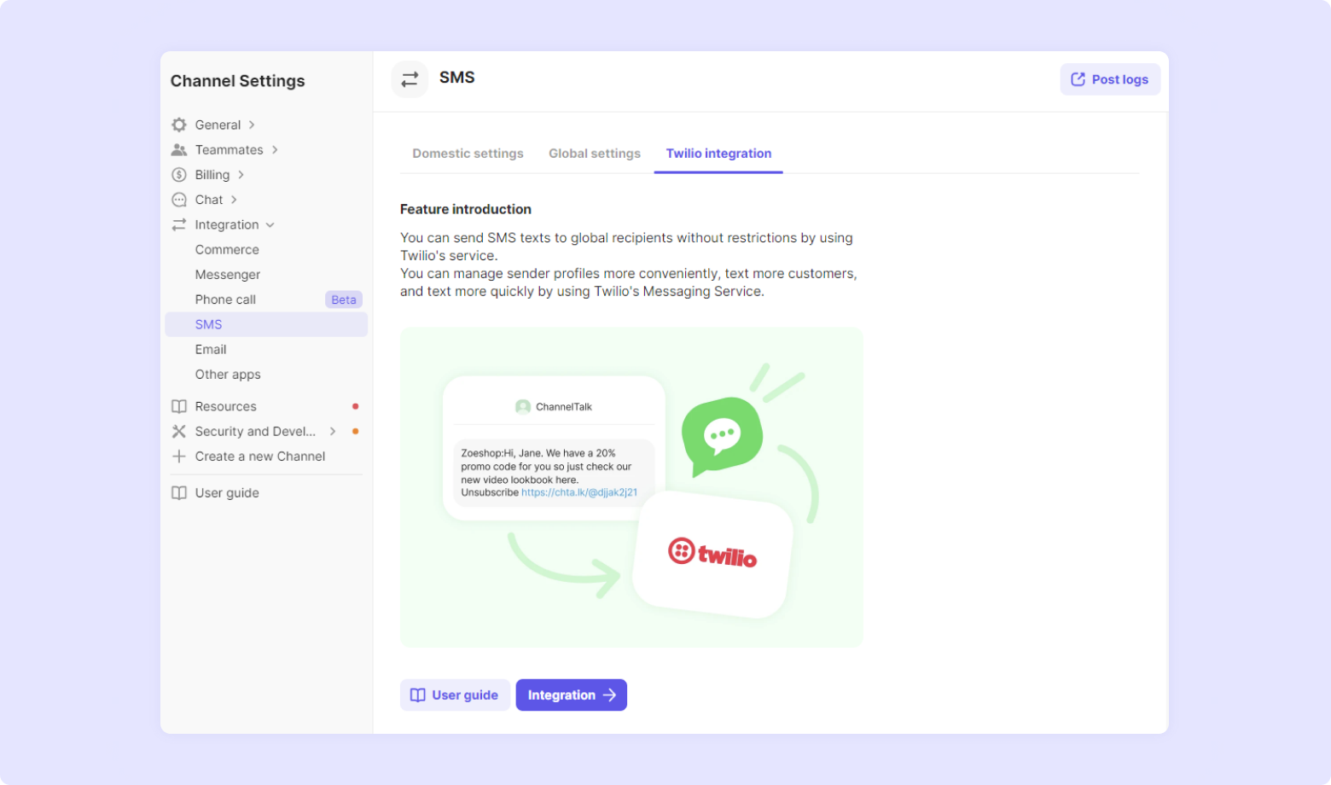
Task: Expand the Billing section chevron
Action: point(241,175)
